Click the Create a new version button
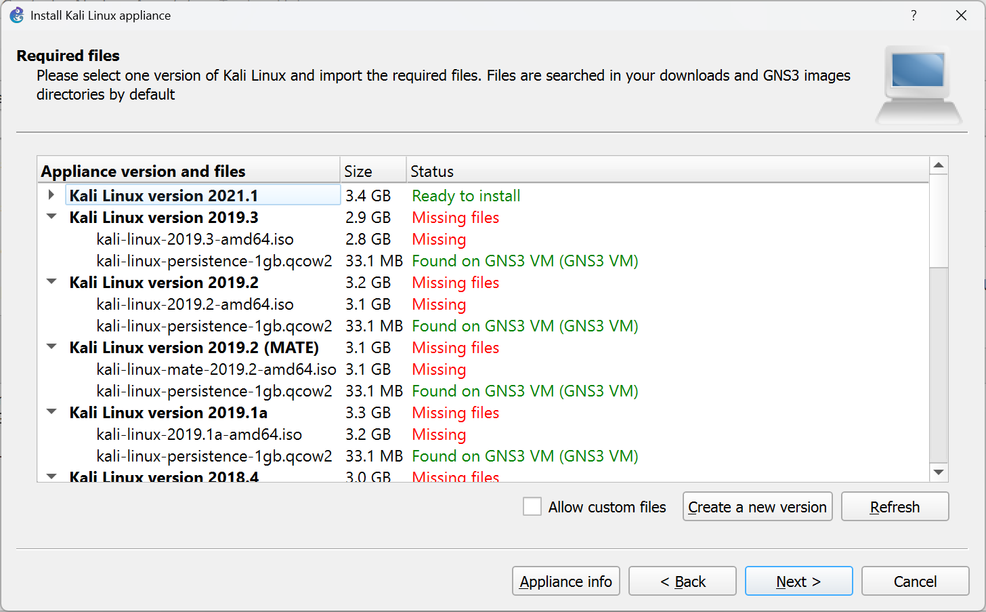 point(757,506)
